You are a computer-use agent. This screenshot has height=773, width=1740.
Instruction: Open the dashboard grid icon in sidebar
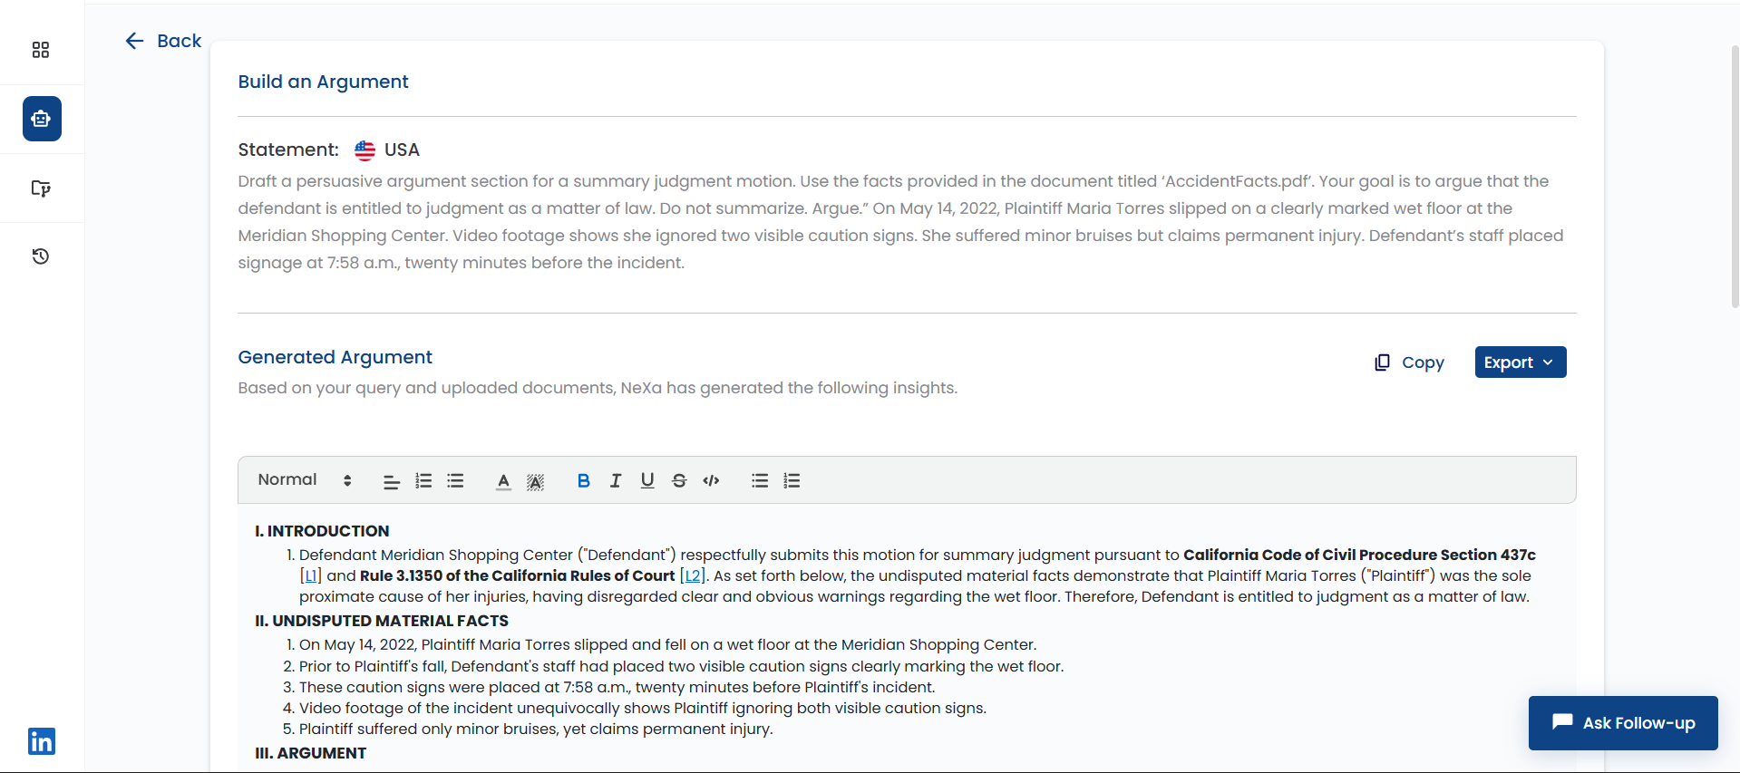(x=41, y=50)
